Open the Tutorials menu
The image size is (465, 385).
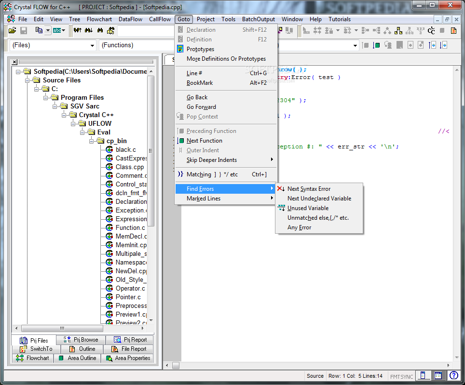[340, 19]
